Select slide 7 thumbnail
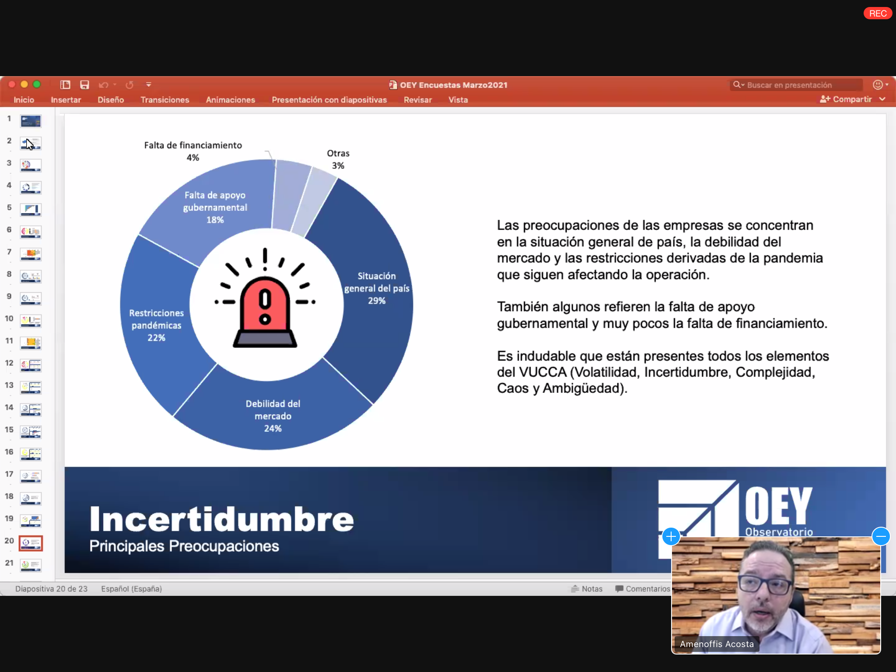Screen dimensions: 896x672 (x=31, y=253)
